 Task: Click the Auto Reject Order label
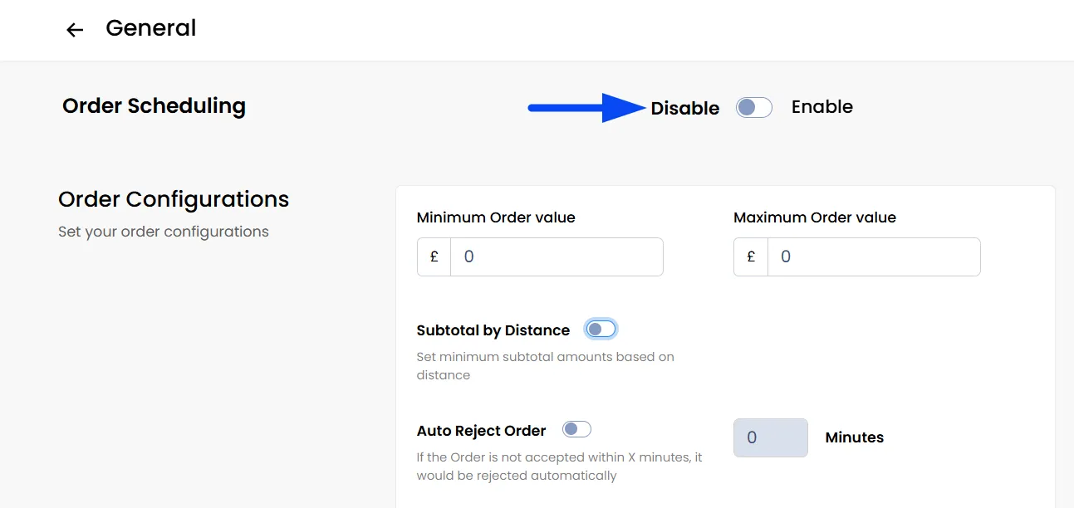[481, 431]
